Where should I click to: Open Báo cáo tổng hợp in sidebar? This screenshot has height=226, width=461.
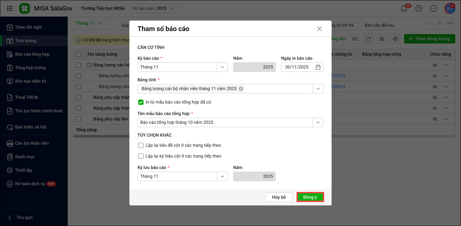[32, 54]
